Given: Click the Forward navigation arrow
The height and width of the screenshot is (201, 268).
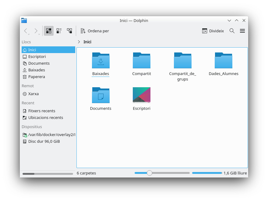Looking at the screenshot, I should (36, 31).
